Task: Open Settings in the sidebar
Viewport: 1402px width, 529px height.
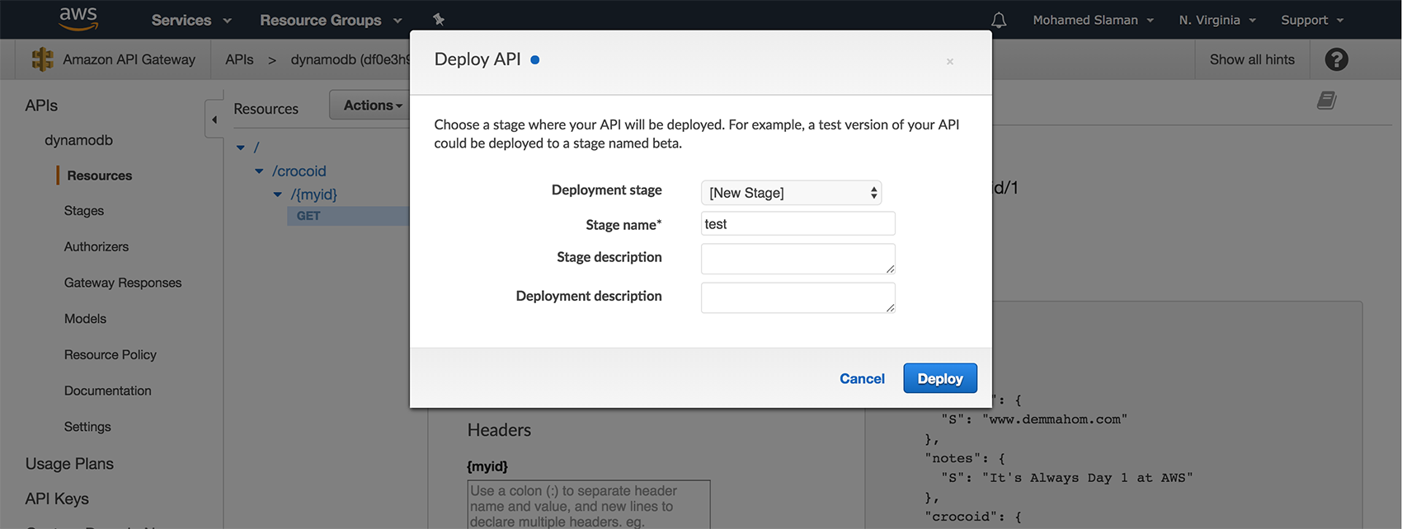Action: pos(87,427)
